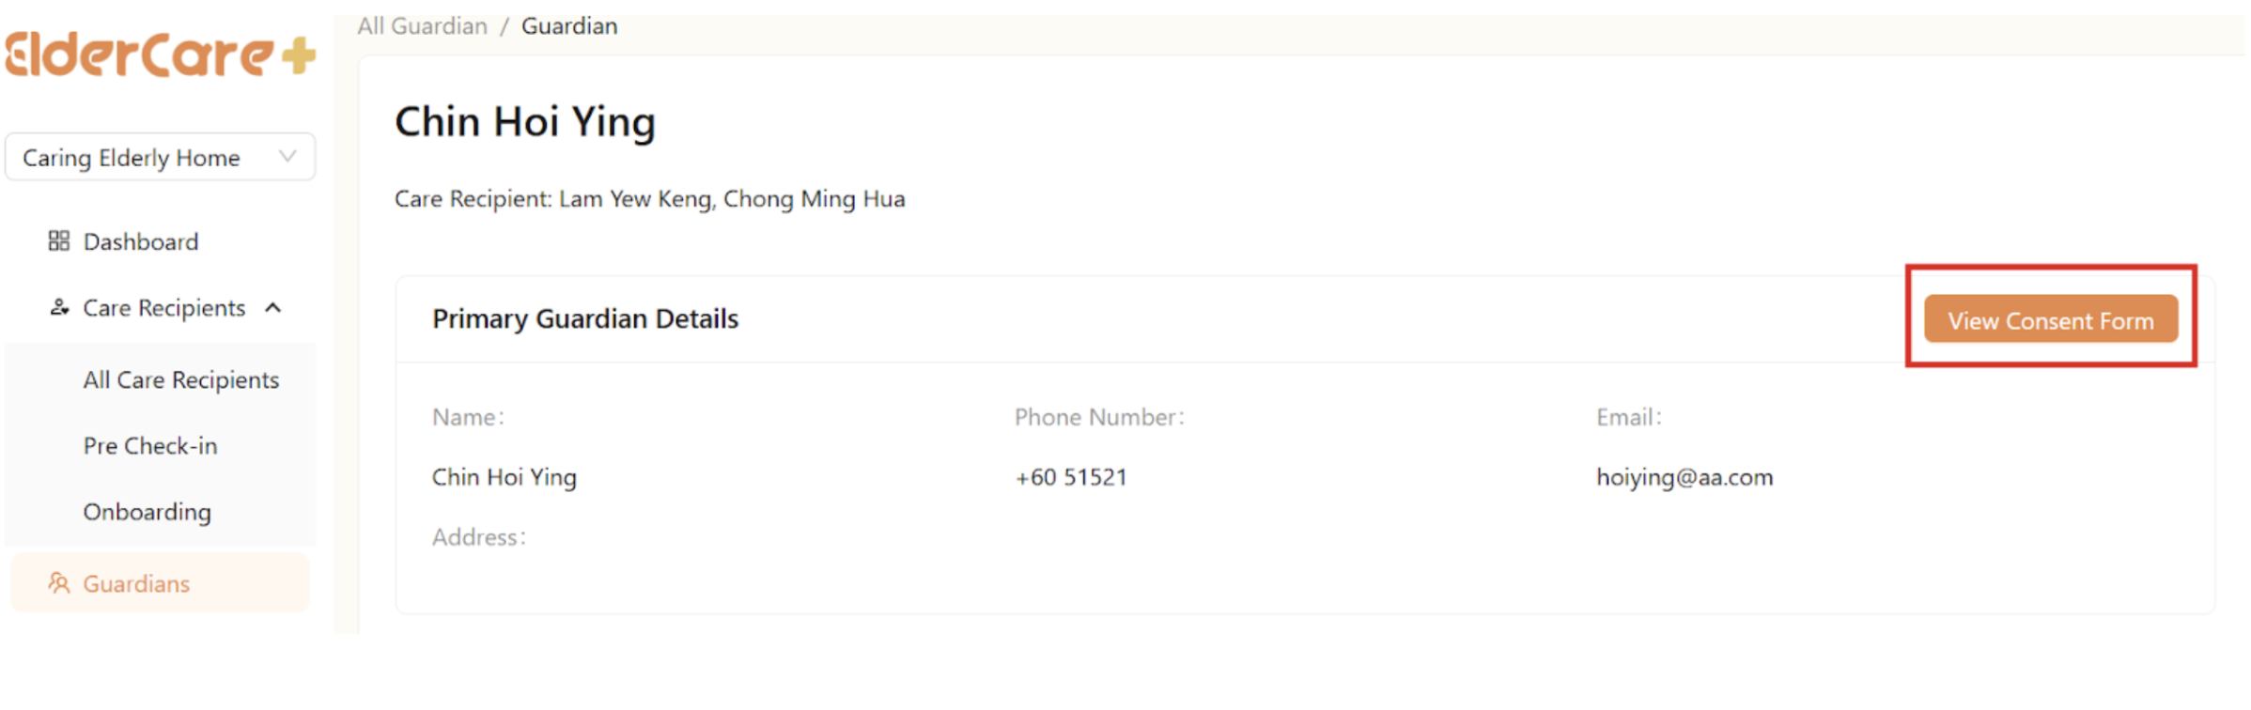Click the Guardian breadcrumb item
2251x710 pixels.
[x=569, y=26]
